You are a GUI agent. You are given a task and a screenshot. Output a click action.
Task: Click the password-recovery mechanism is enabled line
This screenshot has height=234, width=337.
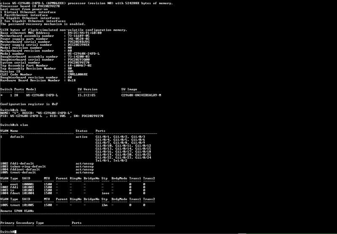(x=43, y=24)
